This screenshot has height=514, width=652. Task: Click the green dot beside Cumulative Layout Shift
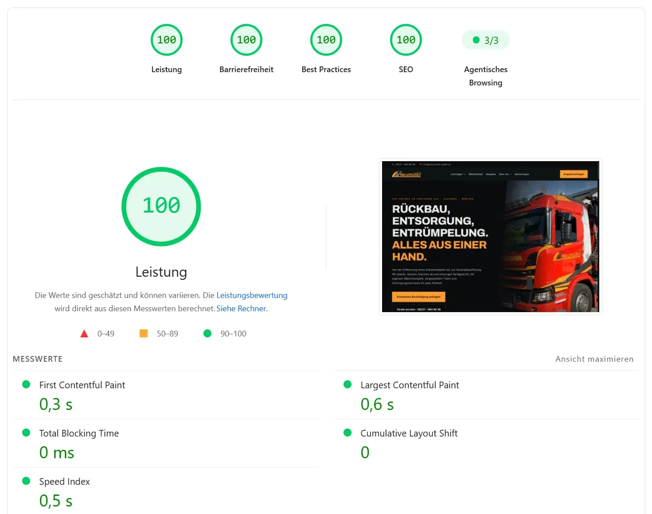(x=347, y=433)
